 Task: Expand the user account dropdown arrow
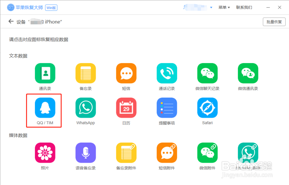211,7
